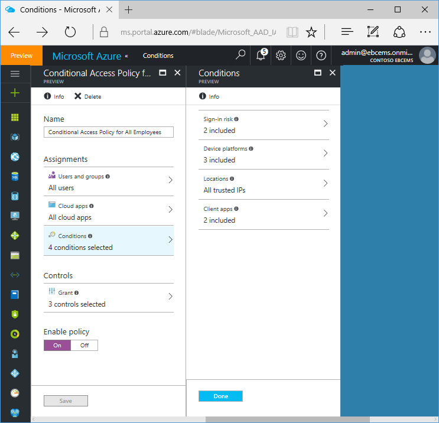Click the search magnifier in Azure header
This screenshot has width=439, height=423.
240,55
